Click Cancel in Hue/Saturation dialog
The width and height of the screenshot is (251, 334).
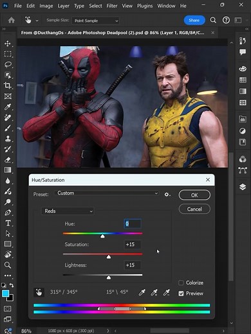coord(194,209)
